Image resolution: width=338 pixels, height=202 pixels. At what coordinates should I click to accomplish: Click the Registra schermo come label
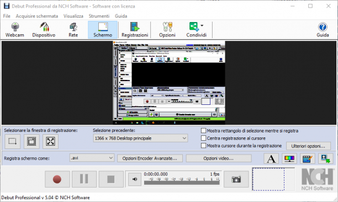click(27, 158)
